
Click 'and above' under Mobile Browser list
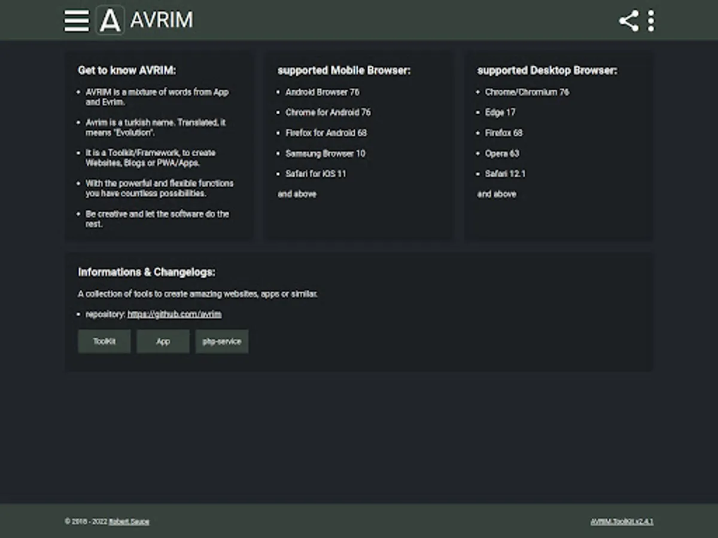pos(297,194)
